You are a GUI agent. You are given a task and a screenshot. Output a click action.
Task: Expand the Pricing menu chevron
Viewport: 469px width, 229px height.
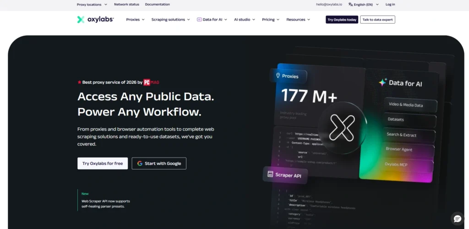[x=278, y=20]
